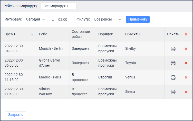Print the Vilnius - Warsaw ride

(x=173, y=92)
